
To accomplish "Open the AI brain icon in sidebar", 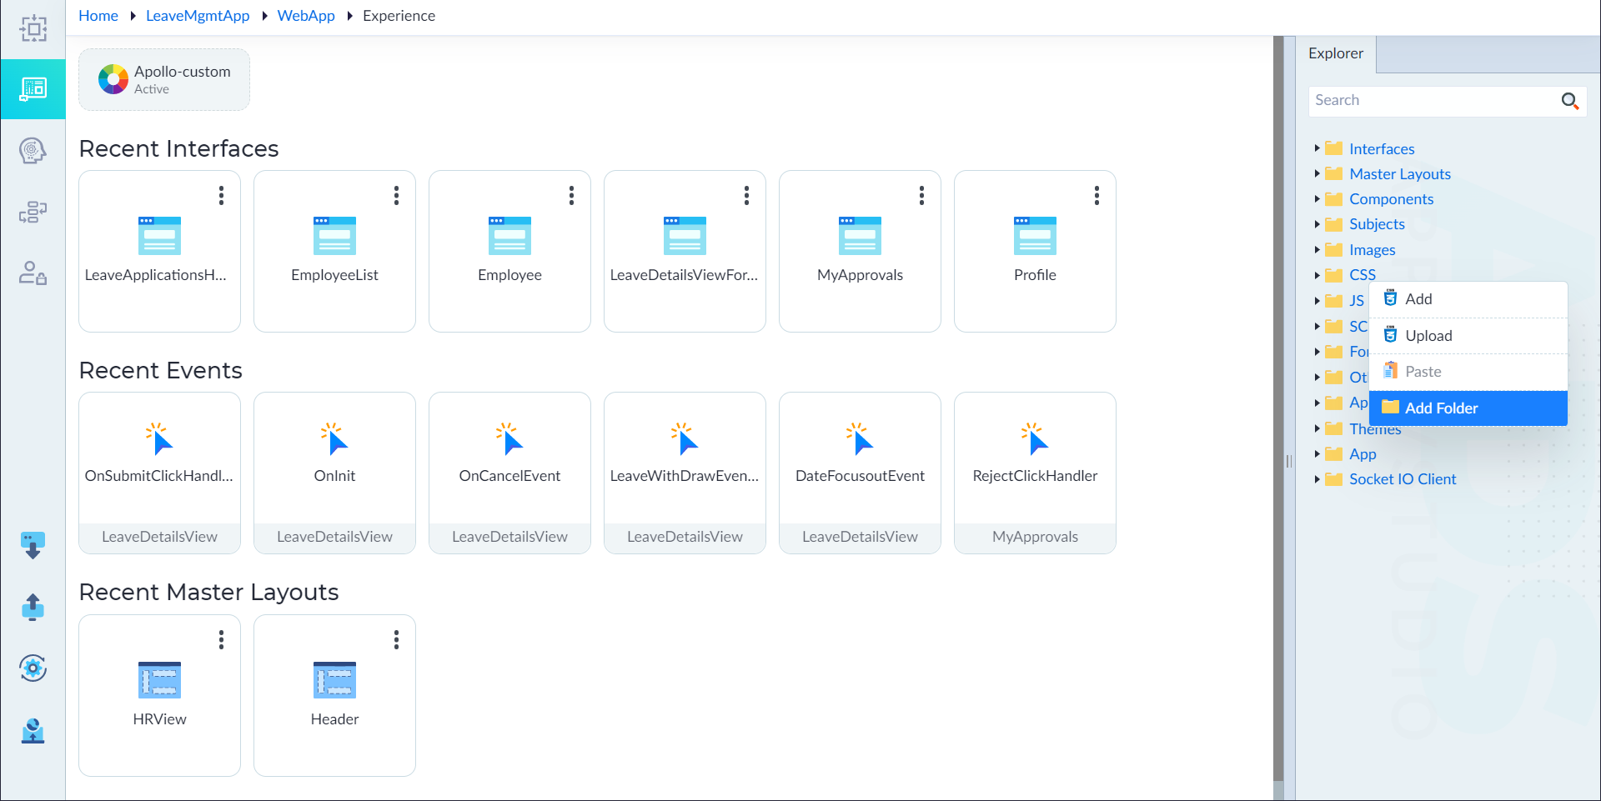I will click(x=33, y=151).
